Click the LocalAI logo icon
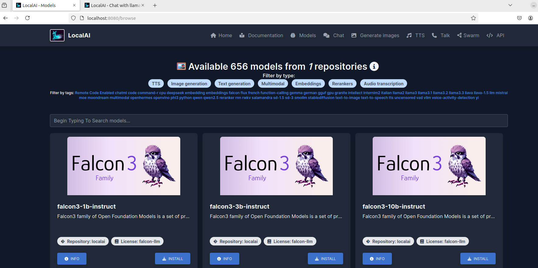The image size is (538, 268). (x=57, y=35)
